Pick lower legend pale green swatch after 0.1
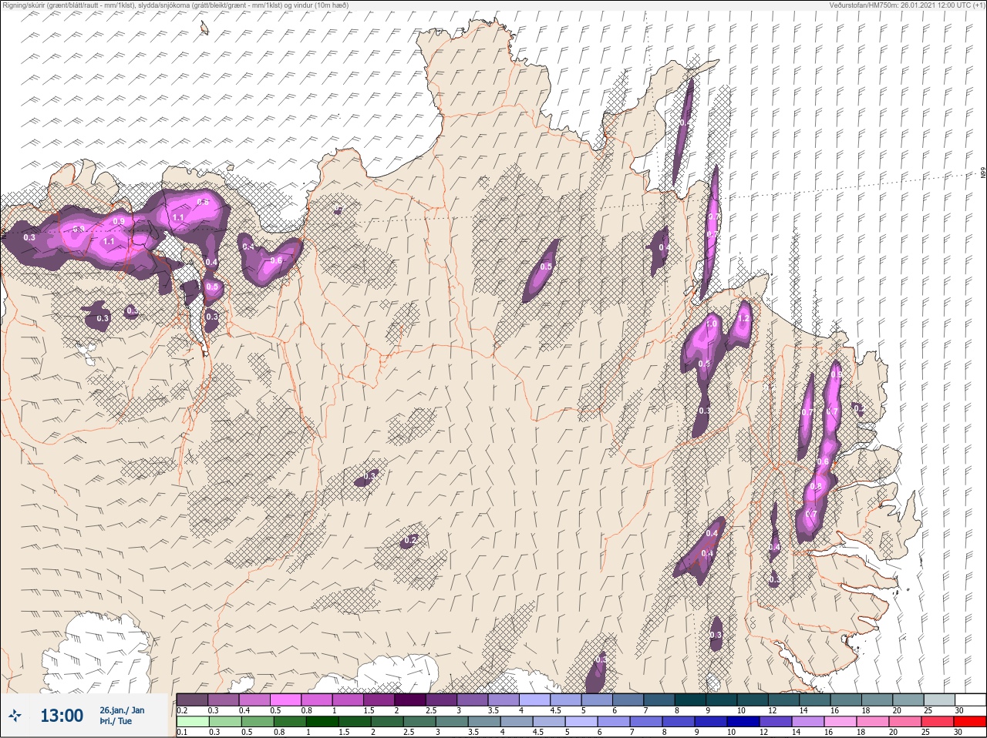 coord(193,722)
